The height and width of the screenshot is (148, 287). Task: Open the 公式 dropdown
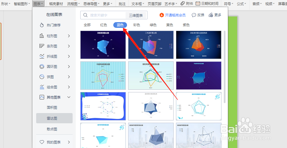pos(241,4)
